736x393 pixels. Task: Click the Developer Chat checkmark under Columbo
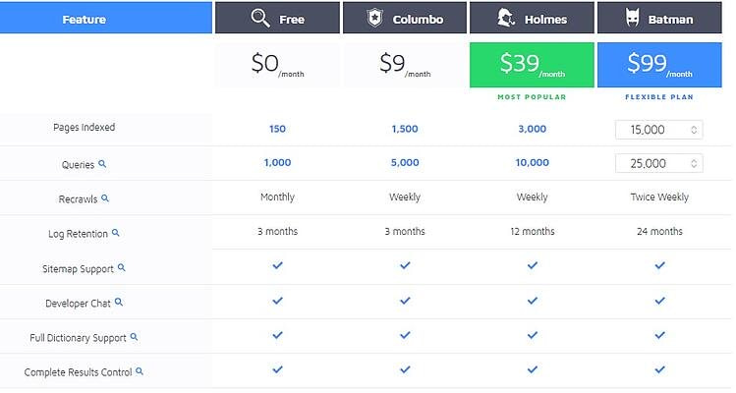click(405, 300)
